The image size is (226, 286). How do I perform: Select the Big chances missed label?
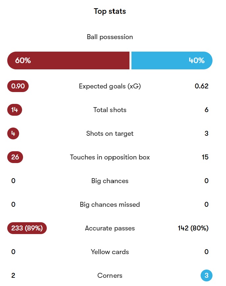(x=110, y=204)
